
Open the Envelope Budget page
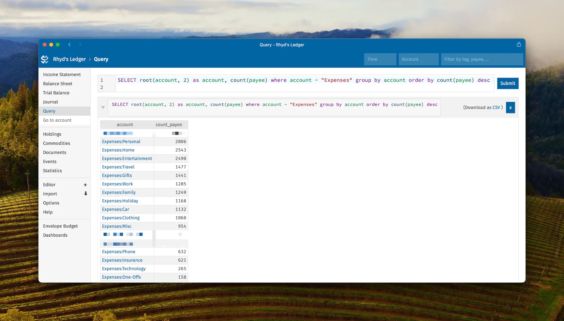[x=60, y=226]
